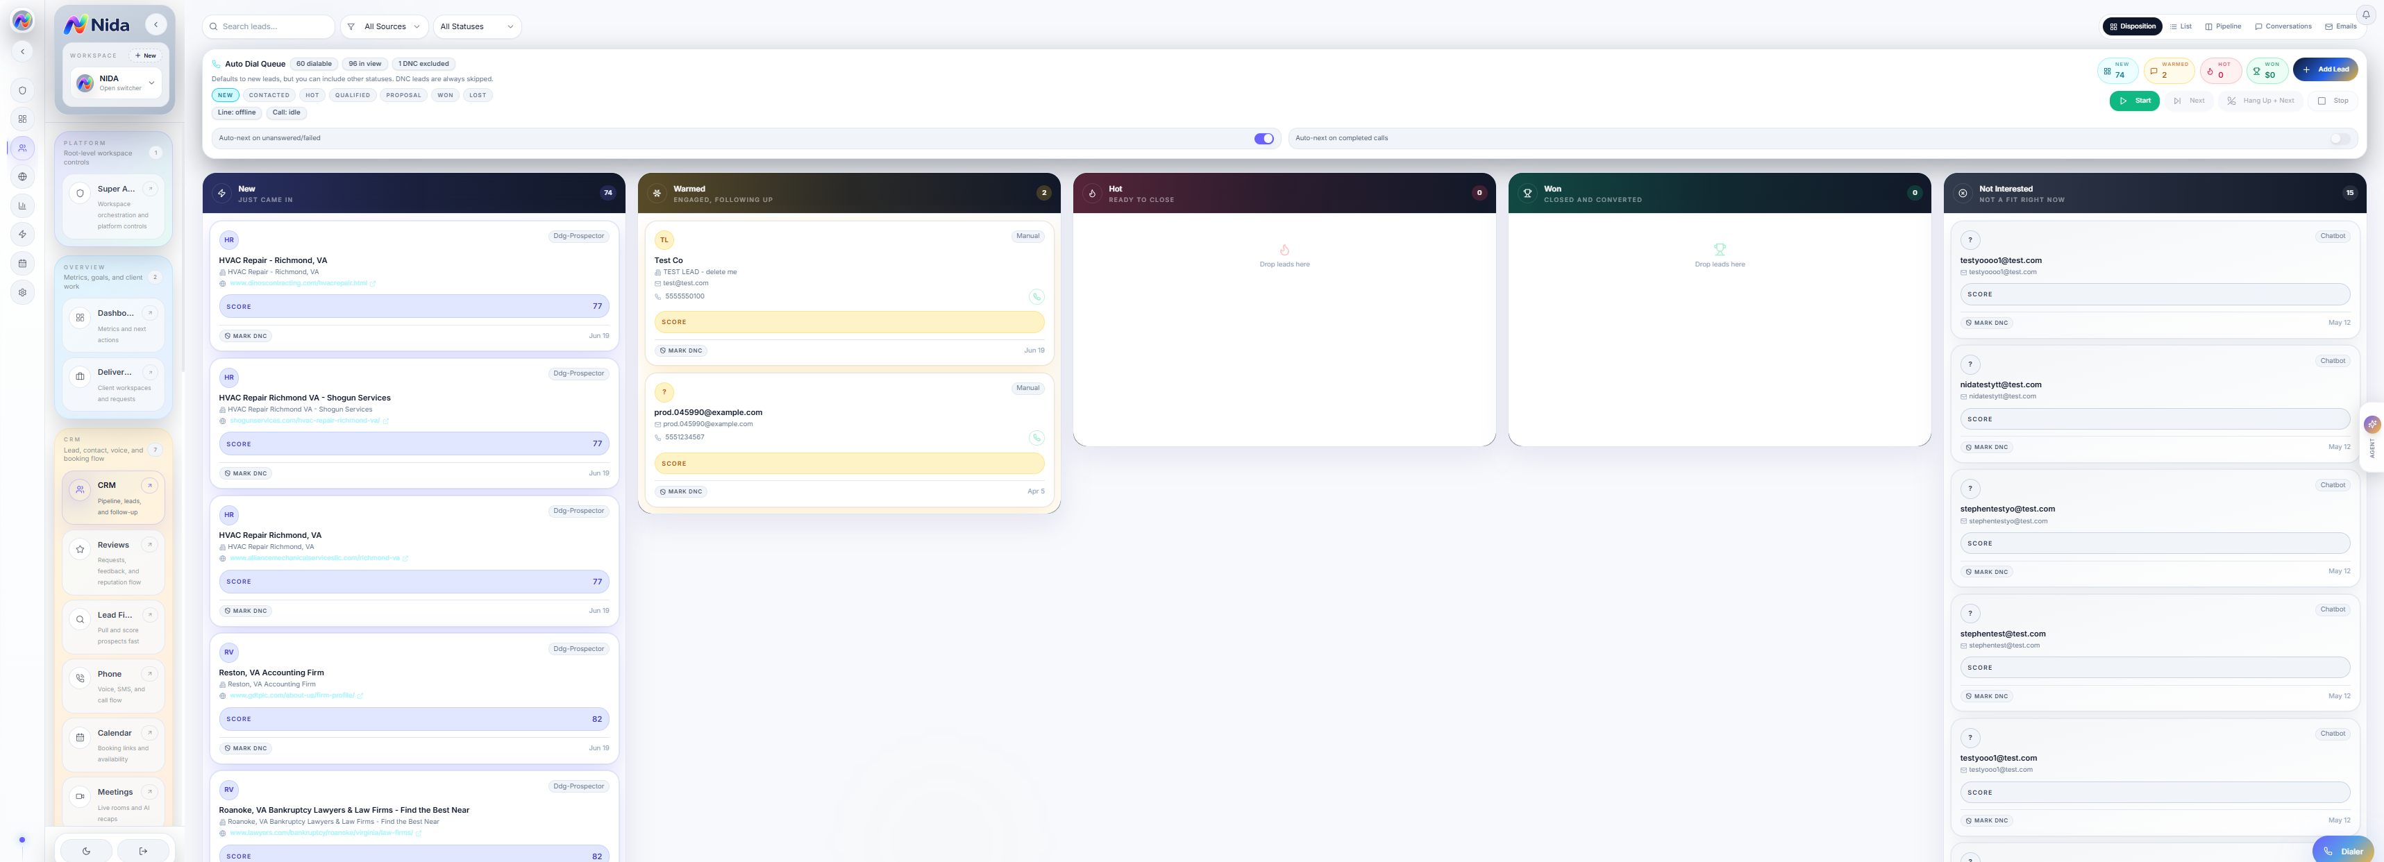Viewport: 2384px width, 862px height.
Task: Click the Warmed stat pill showing 2
Action: (2168, 70)
